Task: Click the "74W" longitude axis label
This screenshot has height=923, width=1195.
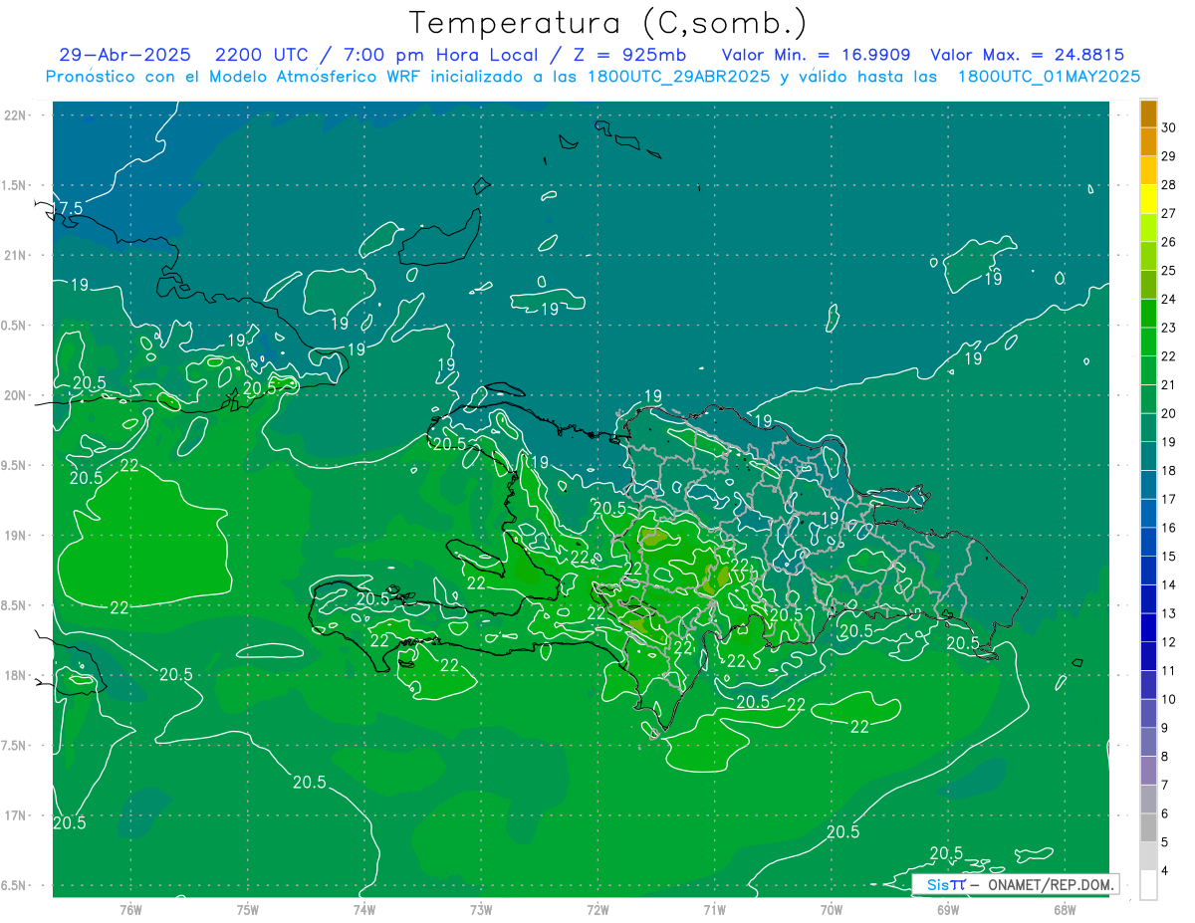Action: 364,909
